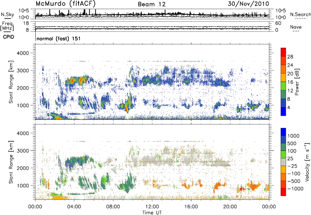Click the Nave legend label
This screenshot has width=311, height=215.
(x=296, y=27)
